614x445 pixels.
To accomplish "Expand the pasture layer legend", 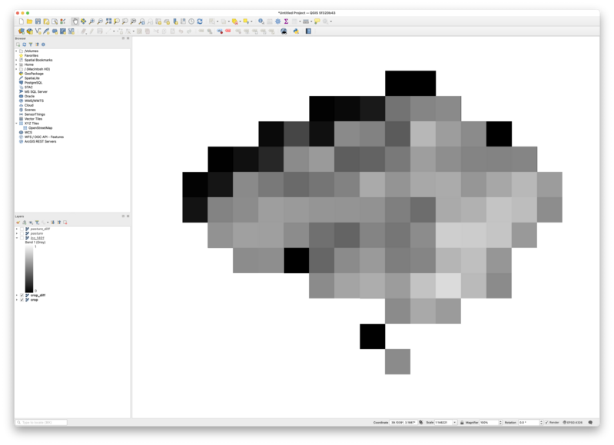I will [x=17, y=233].
